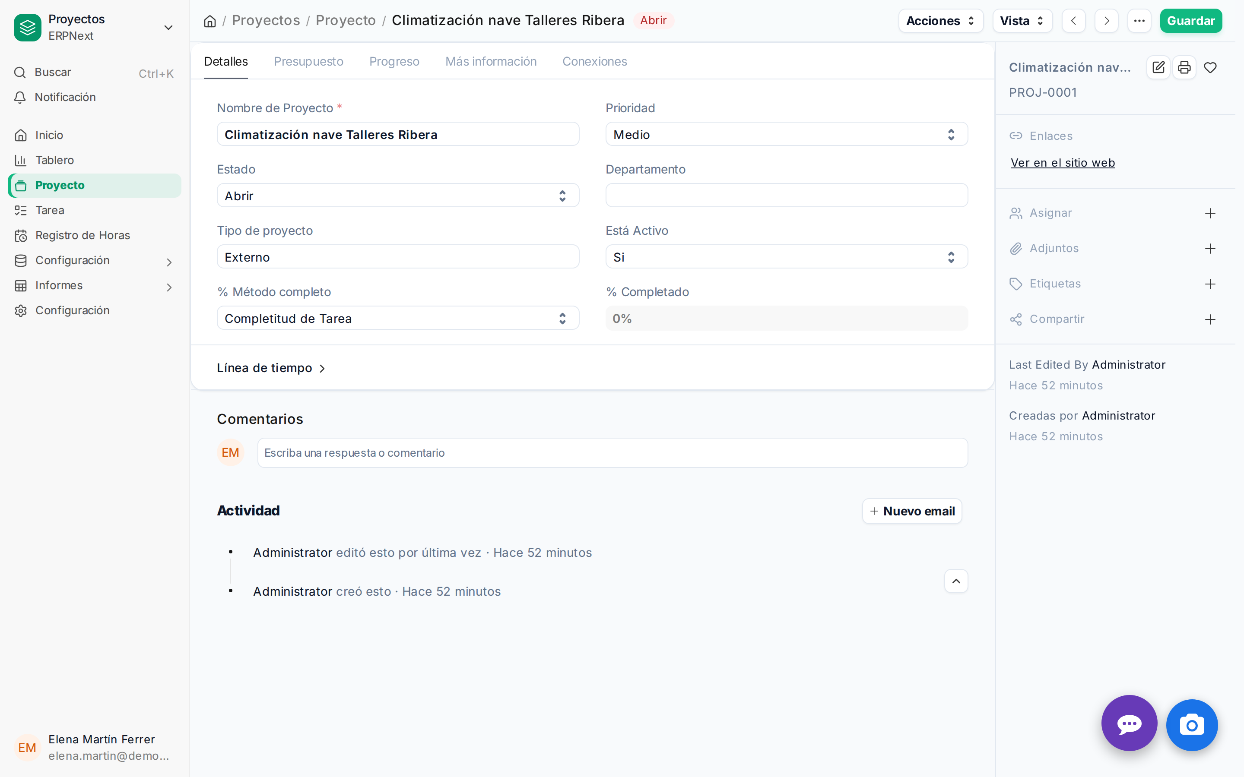Click the home breadcrumb icon
The image size is (1244, 777).
pyautogui.click(x=210, y=21)
